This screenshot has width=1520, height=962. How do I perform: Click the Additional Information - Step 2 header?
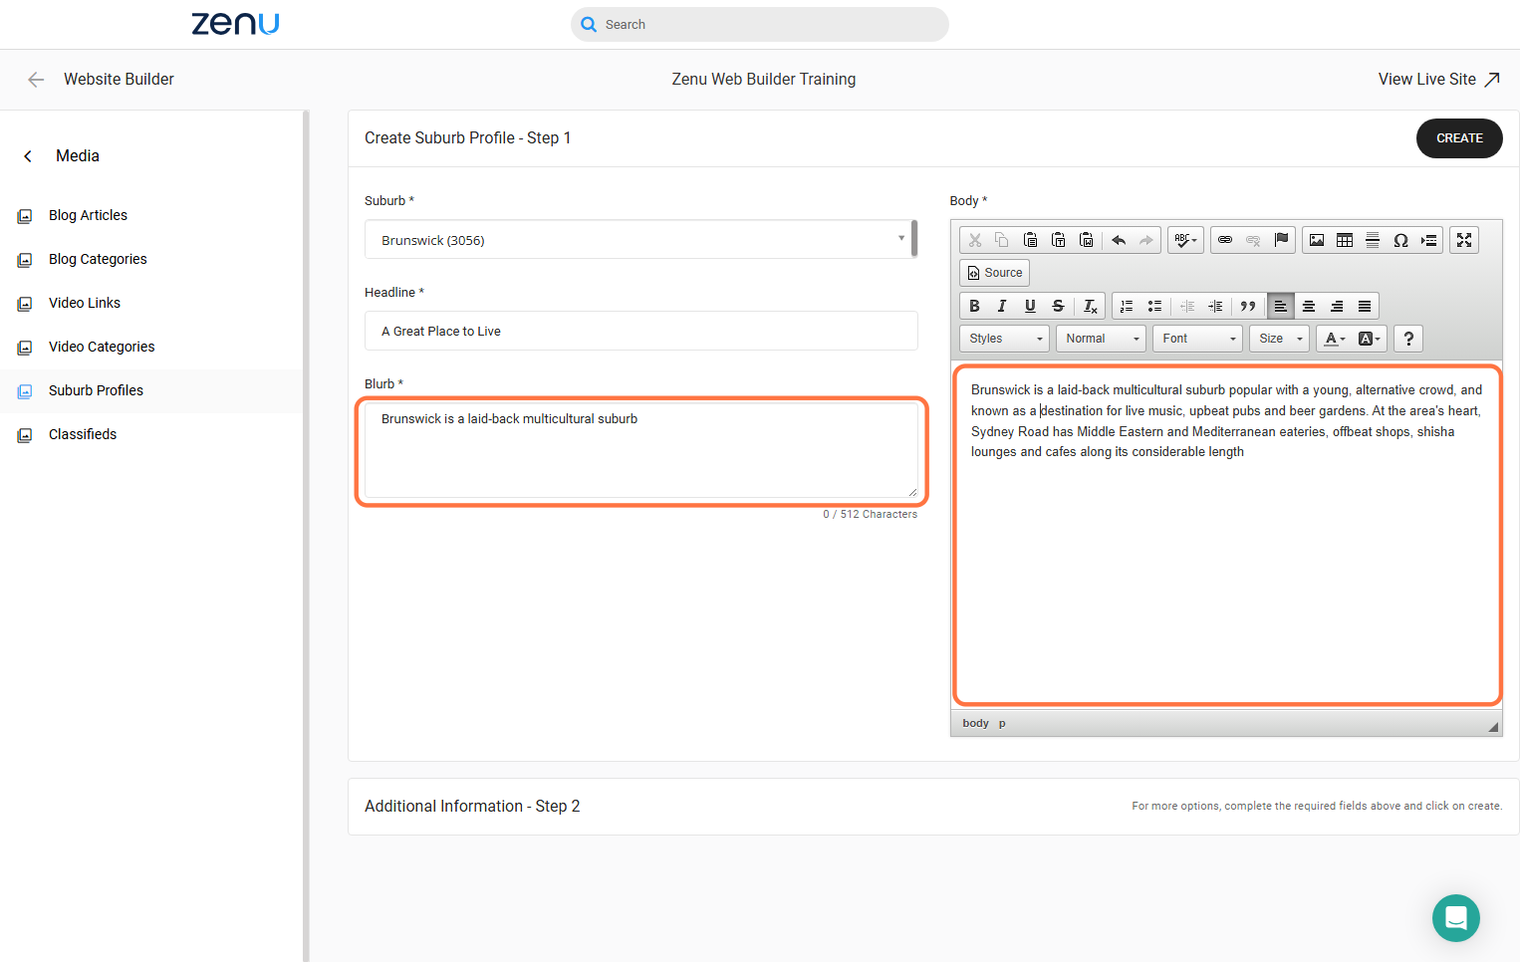pos(472,807)
